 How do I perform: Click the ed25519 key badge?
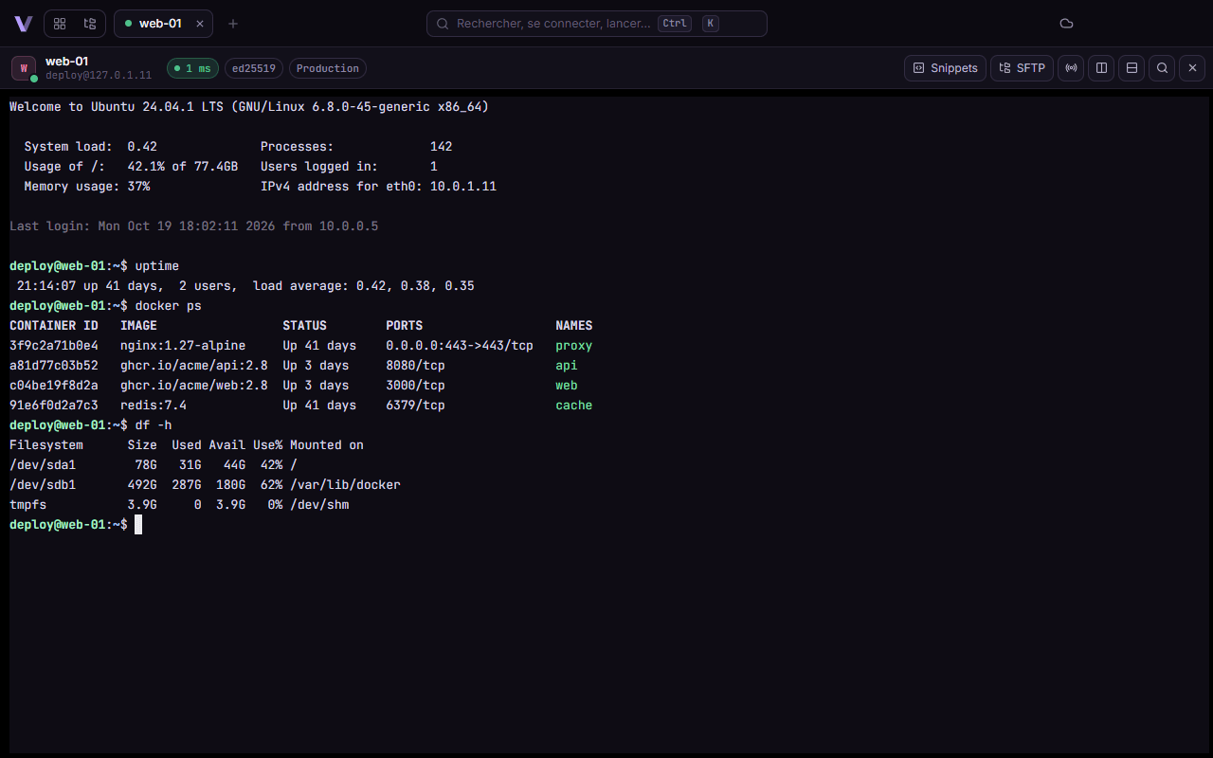[x=254, y=68]
